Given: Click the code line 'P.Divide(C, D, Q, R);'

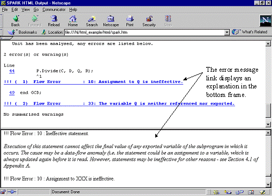Looking at the screenshot, I should pyautogui.click(x=65, y=71).
